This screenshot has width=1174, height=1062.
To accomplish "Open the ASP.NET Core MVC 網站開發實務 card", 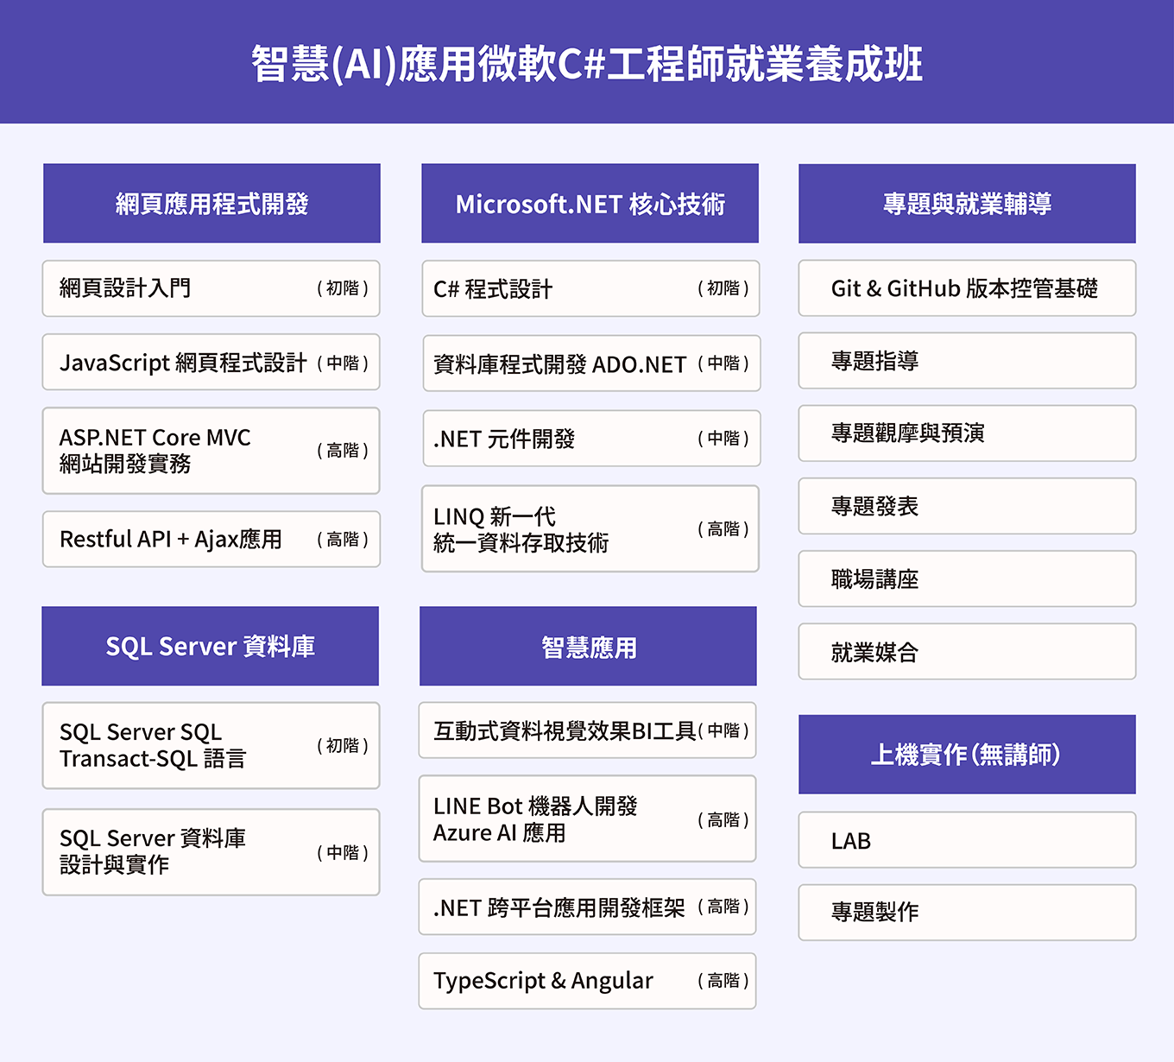I will pyautogui.click(x=211, y=450).
